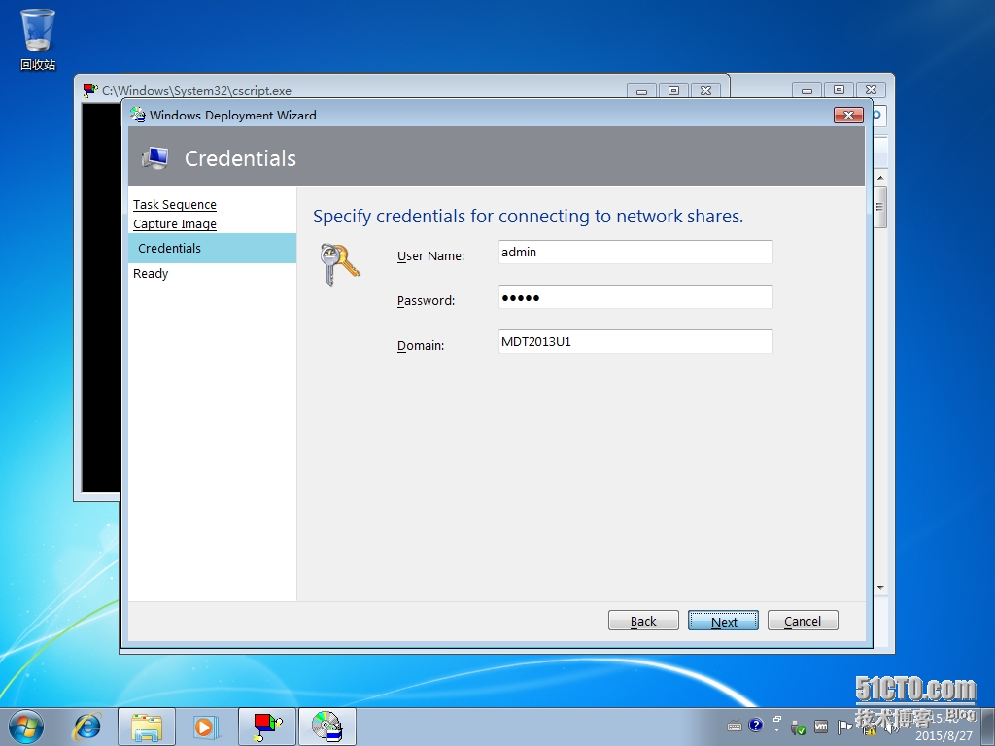Image resolution: width=995 pixels, height=746 pixels.
Task: Close the rear background window
Action: [872, 90]
